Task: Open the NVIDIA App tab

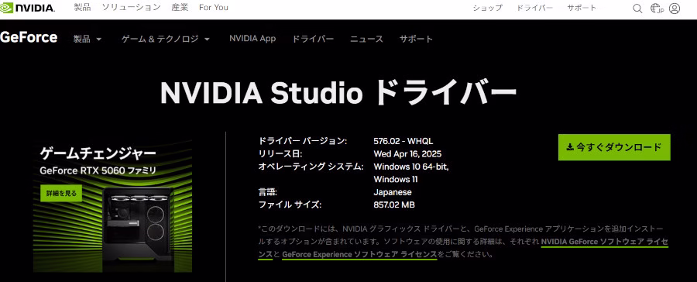Action: (x=252, y=39)
